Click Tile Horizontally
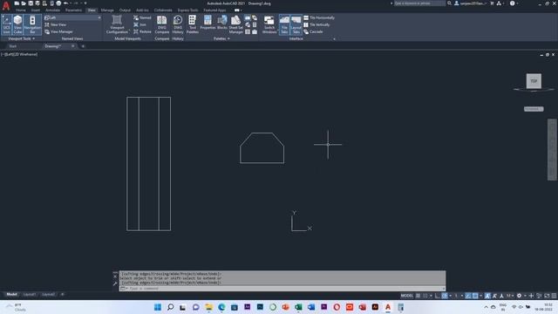 (x=319, y=17)
